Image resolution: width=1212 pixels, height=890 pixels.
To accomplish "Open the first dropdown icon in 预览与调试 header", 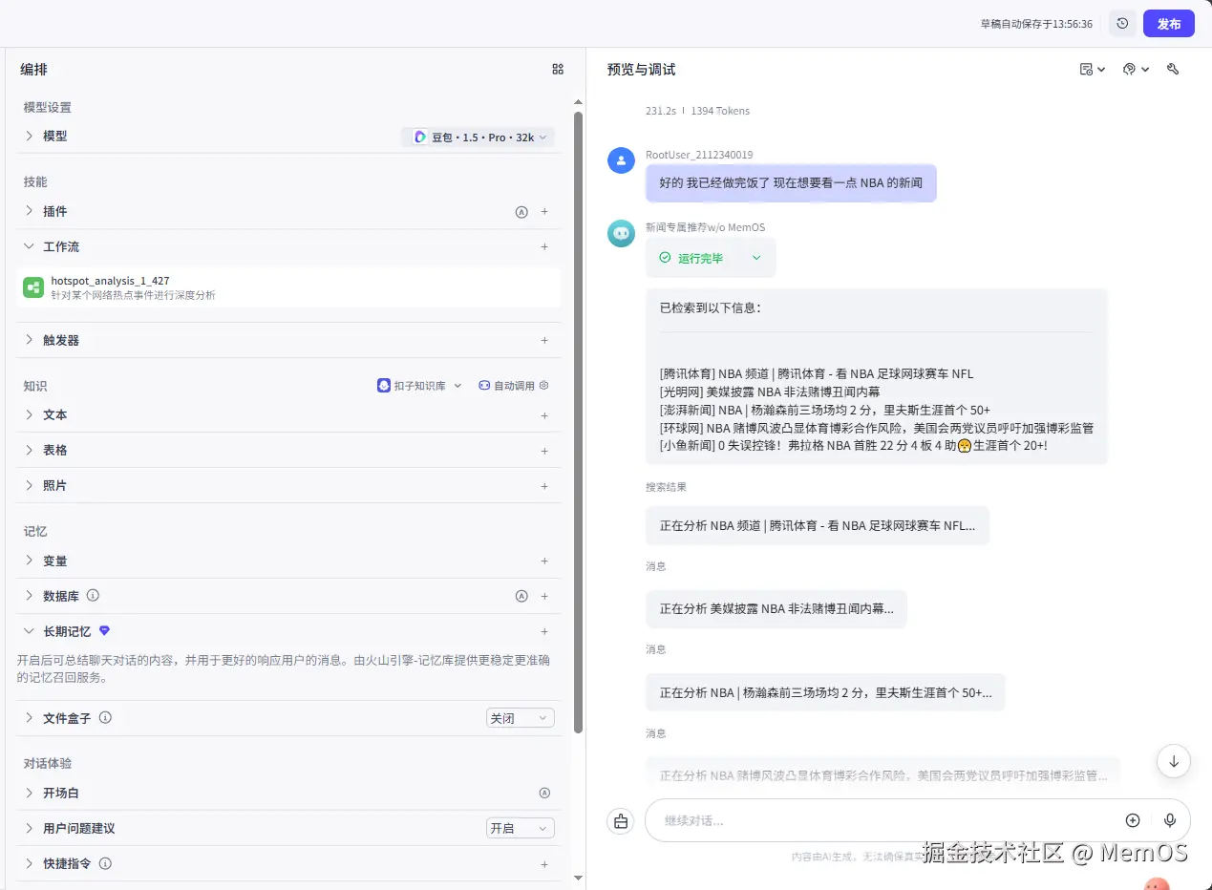I will click(x=1092, y=69).
